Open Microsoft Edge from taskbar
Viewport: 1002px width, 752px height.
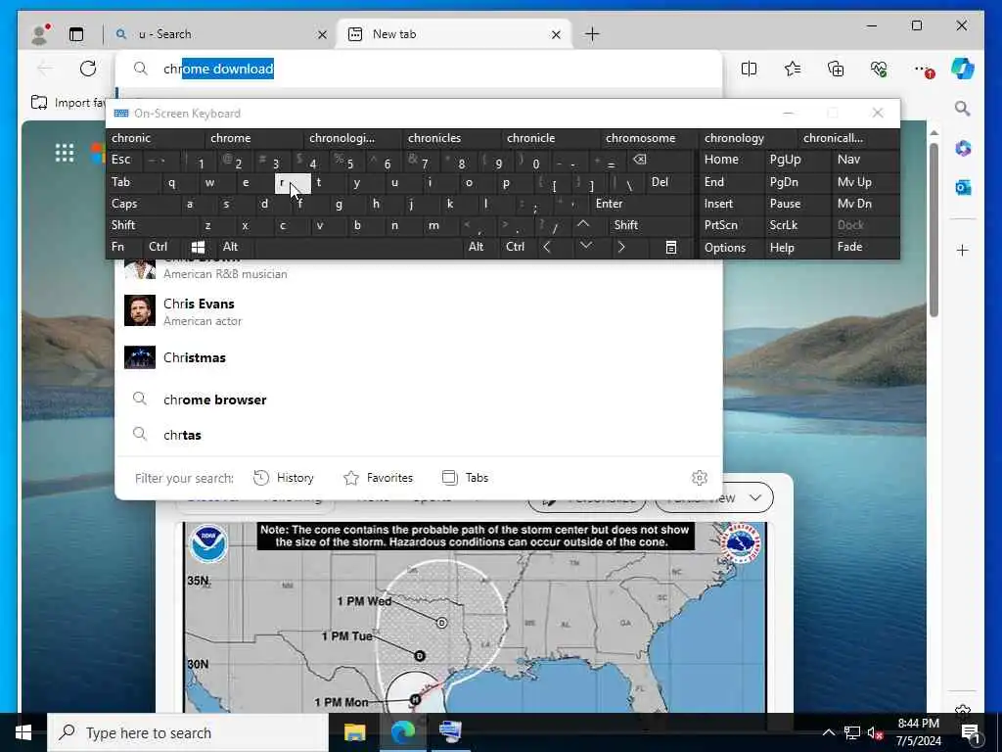click(402, 732)
